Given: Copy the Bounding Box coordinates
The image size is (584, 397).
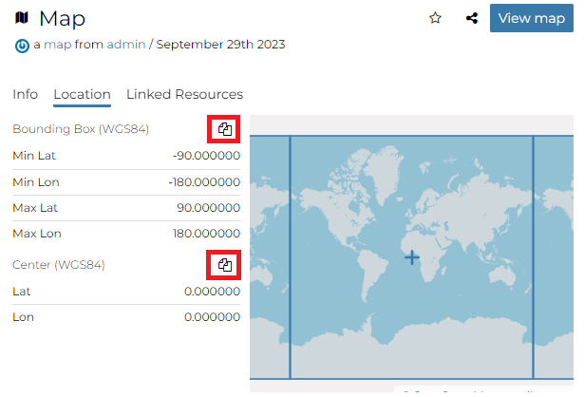Looking at the screenshot, I should tap(225, 129).
